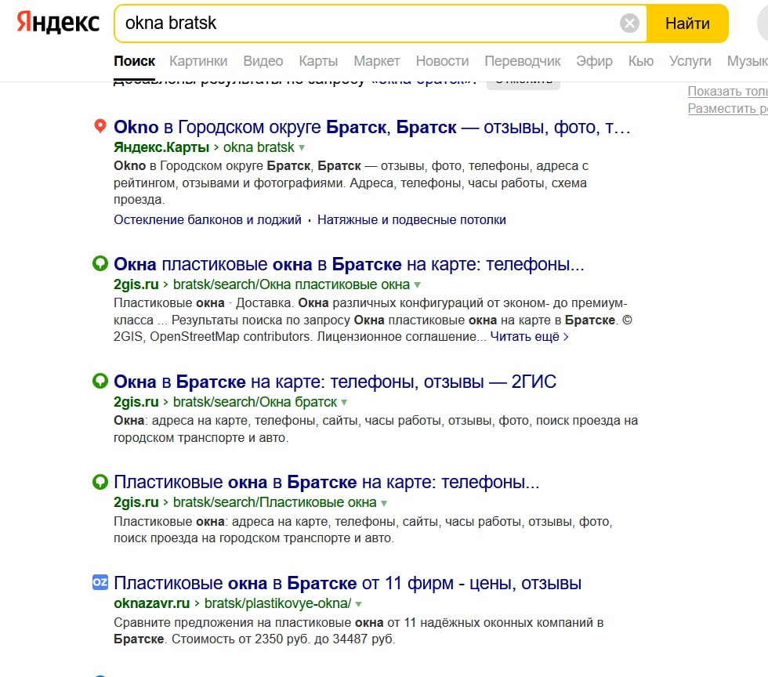
Task: Open the Маркет tab
Action: (x=377, y=61)
